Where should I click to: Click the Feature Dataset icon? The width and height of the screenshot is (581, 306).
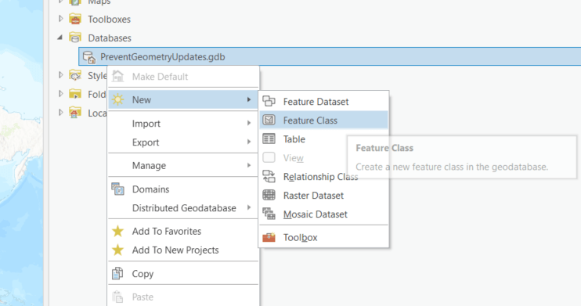click(x=269, y=101)
